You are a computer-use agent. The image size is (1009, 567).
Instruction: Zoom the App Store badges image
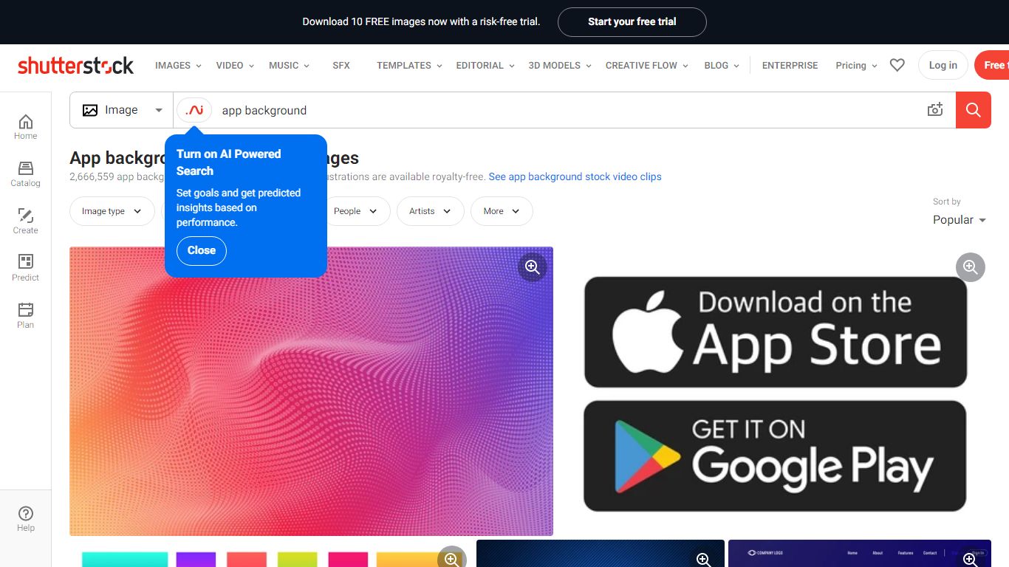click(x=971, y=267)
